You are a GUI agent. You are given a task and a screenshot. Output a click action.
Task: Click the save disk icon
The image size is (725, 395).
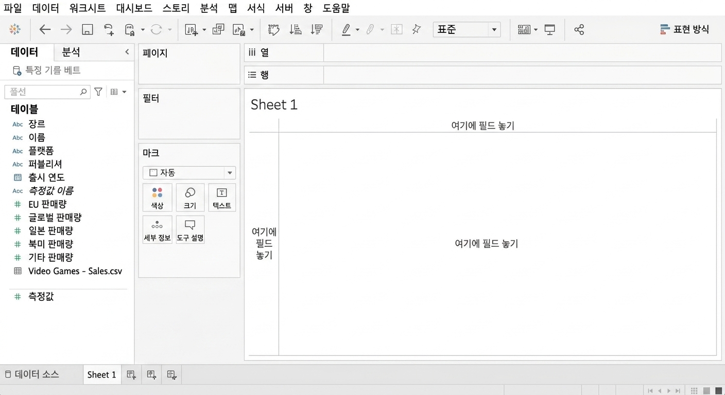tap(88, 29)
